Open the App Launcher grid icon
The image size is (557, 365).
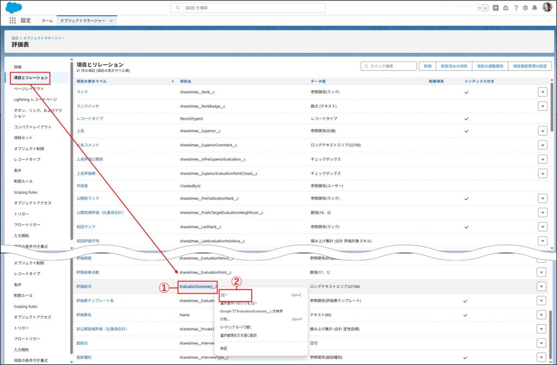[x=13, y=20]
